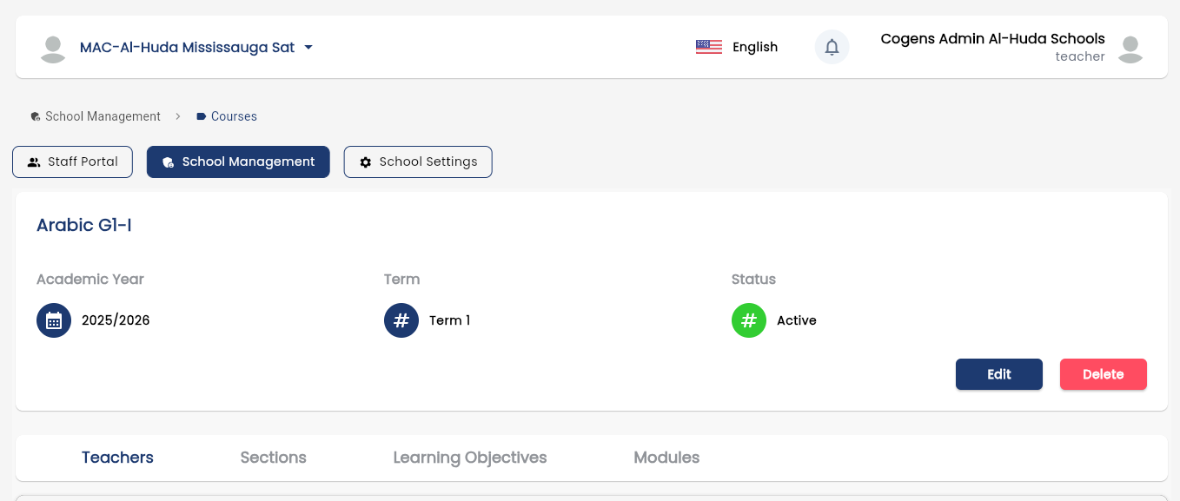Click the notification bell icon

pos(832,47)
